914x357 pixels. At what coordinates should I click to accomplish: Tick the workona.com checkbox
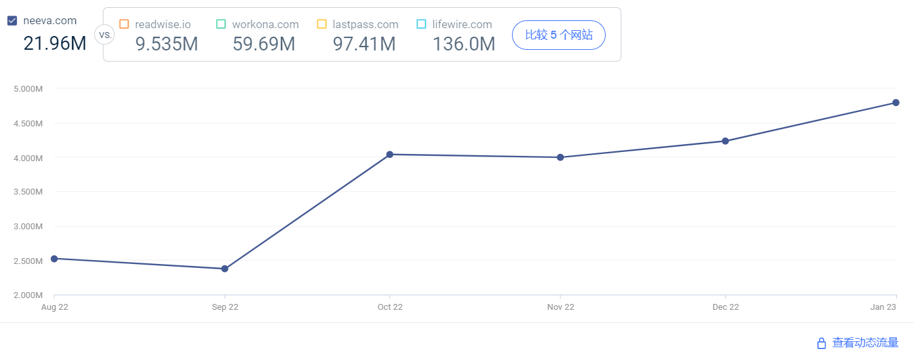pos(221,24)
